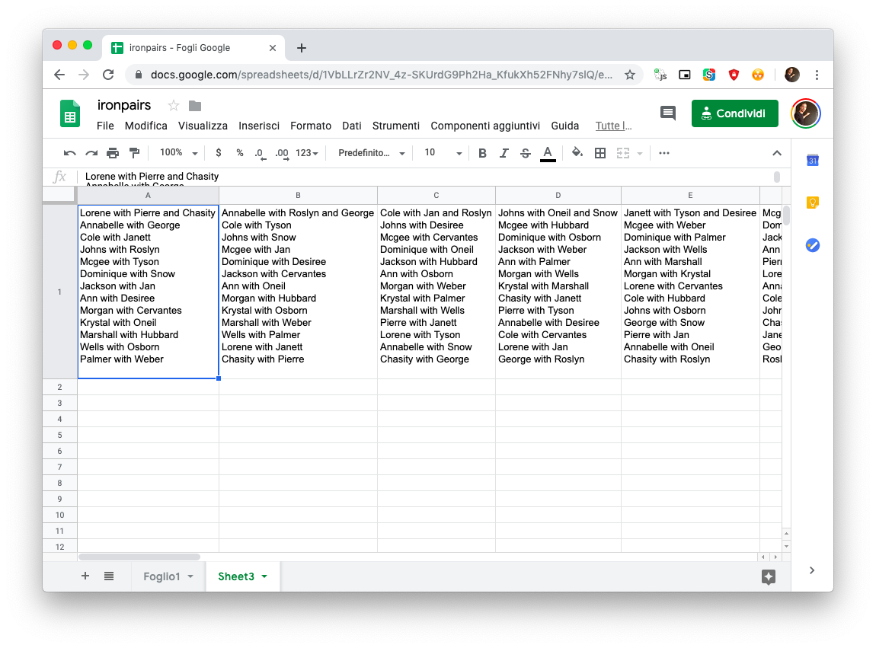Toggle italic formatting
This screenshot has width=876, height=648.
coord(504,153)
